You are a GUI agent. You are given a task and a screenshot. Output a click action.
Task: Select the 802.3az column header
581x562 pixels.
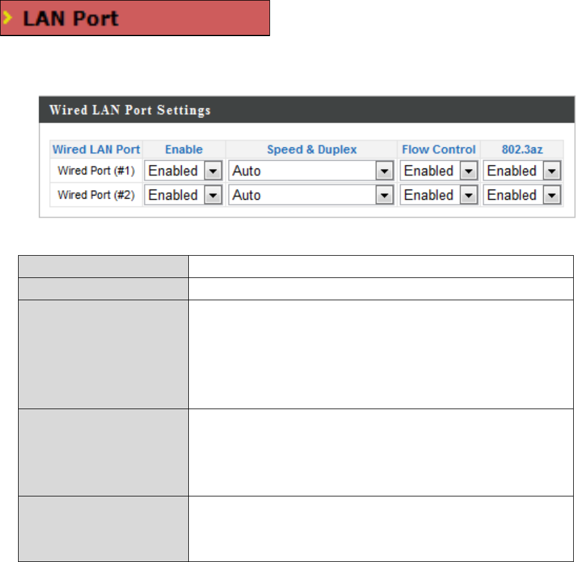(x=522, y=149)
